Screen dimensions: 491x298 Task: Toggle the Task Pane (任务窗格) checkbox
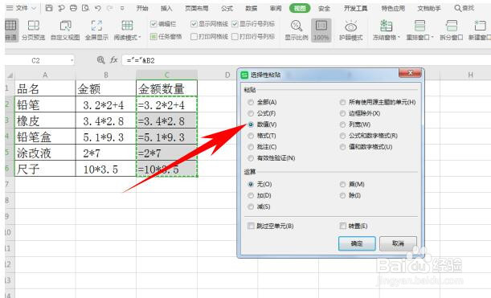pyautogui.click(x=153, y=37)
